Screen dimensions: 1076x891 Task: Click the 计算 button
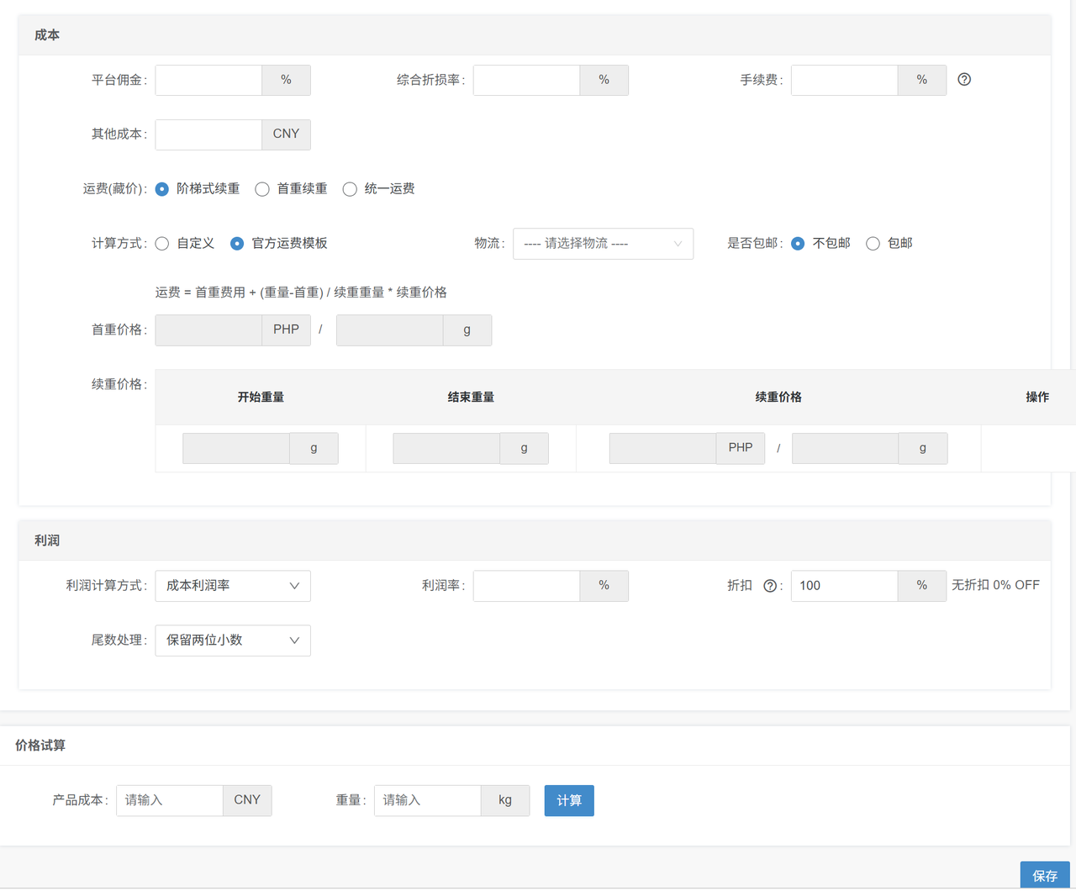[569, 800]
